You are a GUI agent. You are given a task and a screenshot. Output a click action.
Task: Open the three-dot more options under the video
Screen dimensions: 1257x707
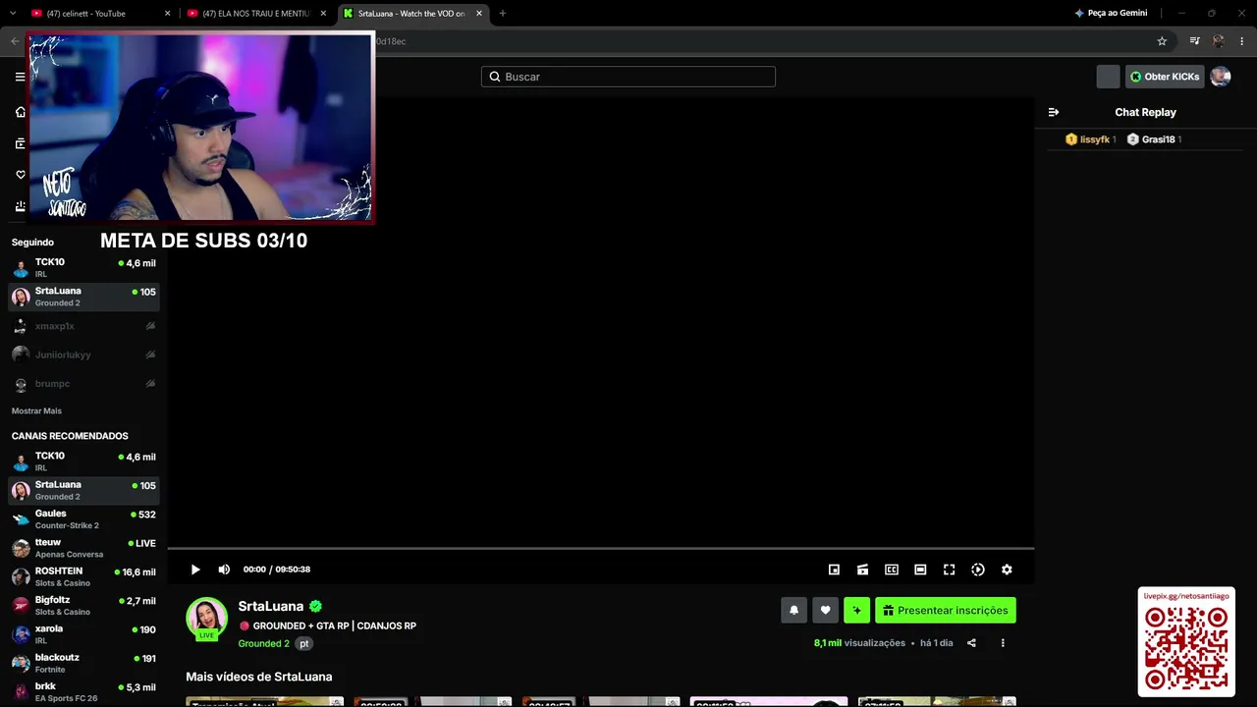tap(1003, 643)
